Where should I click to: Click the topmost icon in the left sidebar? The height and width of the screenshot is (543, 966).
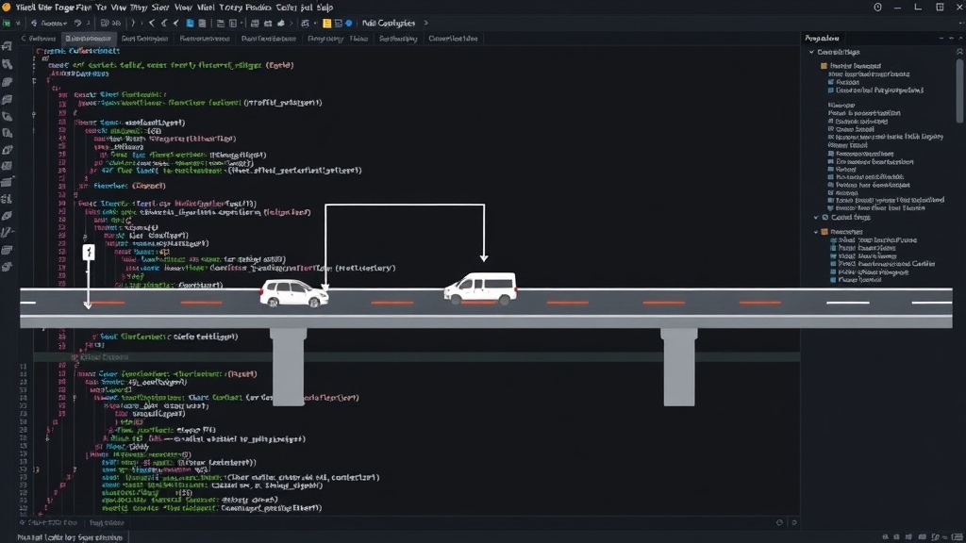tap(8, 47)
